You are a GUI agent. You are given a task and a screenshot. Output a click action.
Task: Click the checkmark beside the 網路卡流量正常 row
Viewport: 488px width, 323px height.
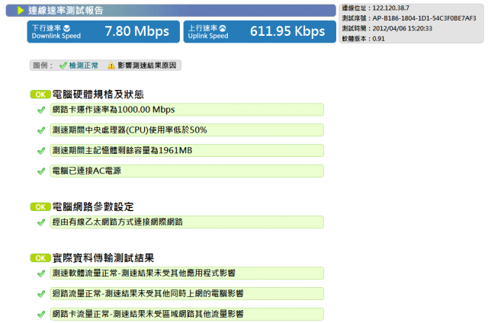[x=41, y=315]
